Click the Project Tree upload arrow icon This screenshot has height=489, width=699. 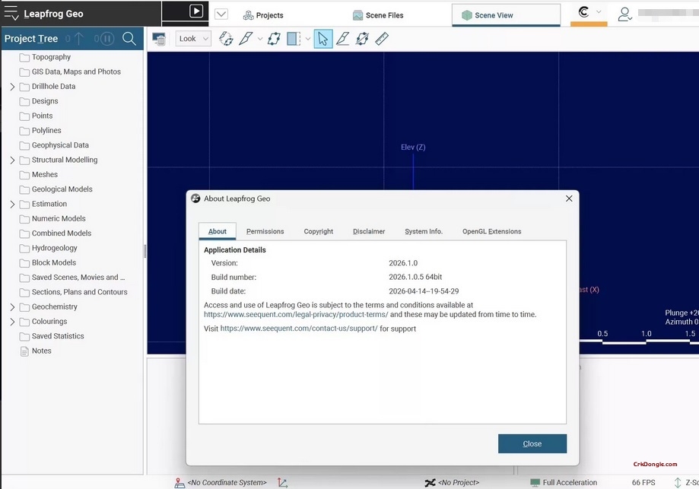pos(79,39)
